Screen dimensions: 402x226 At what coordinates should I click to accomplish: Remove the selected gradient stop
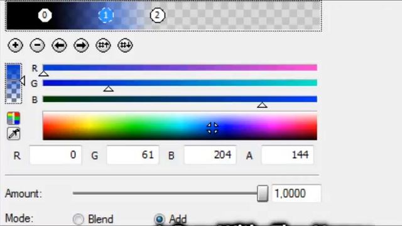point(38,45)
